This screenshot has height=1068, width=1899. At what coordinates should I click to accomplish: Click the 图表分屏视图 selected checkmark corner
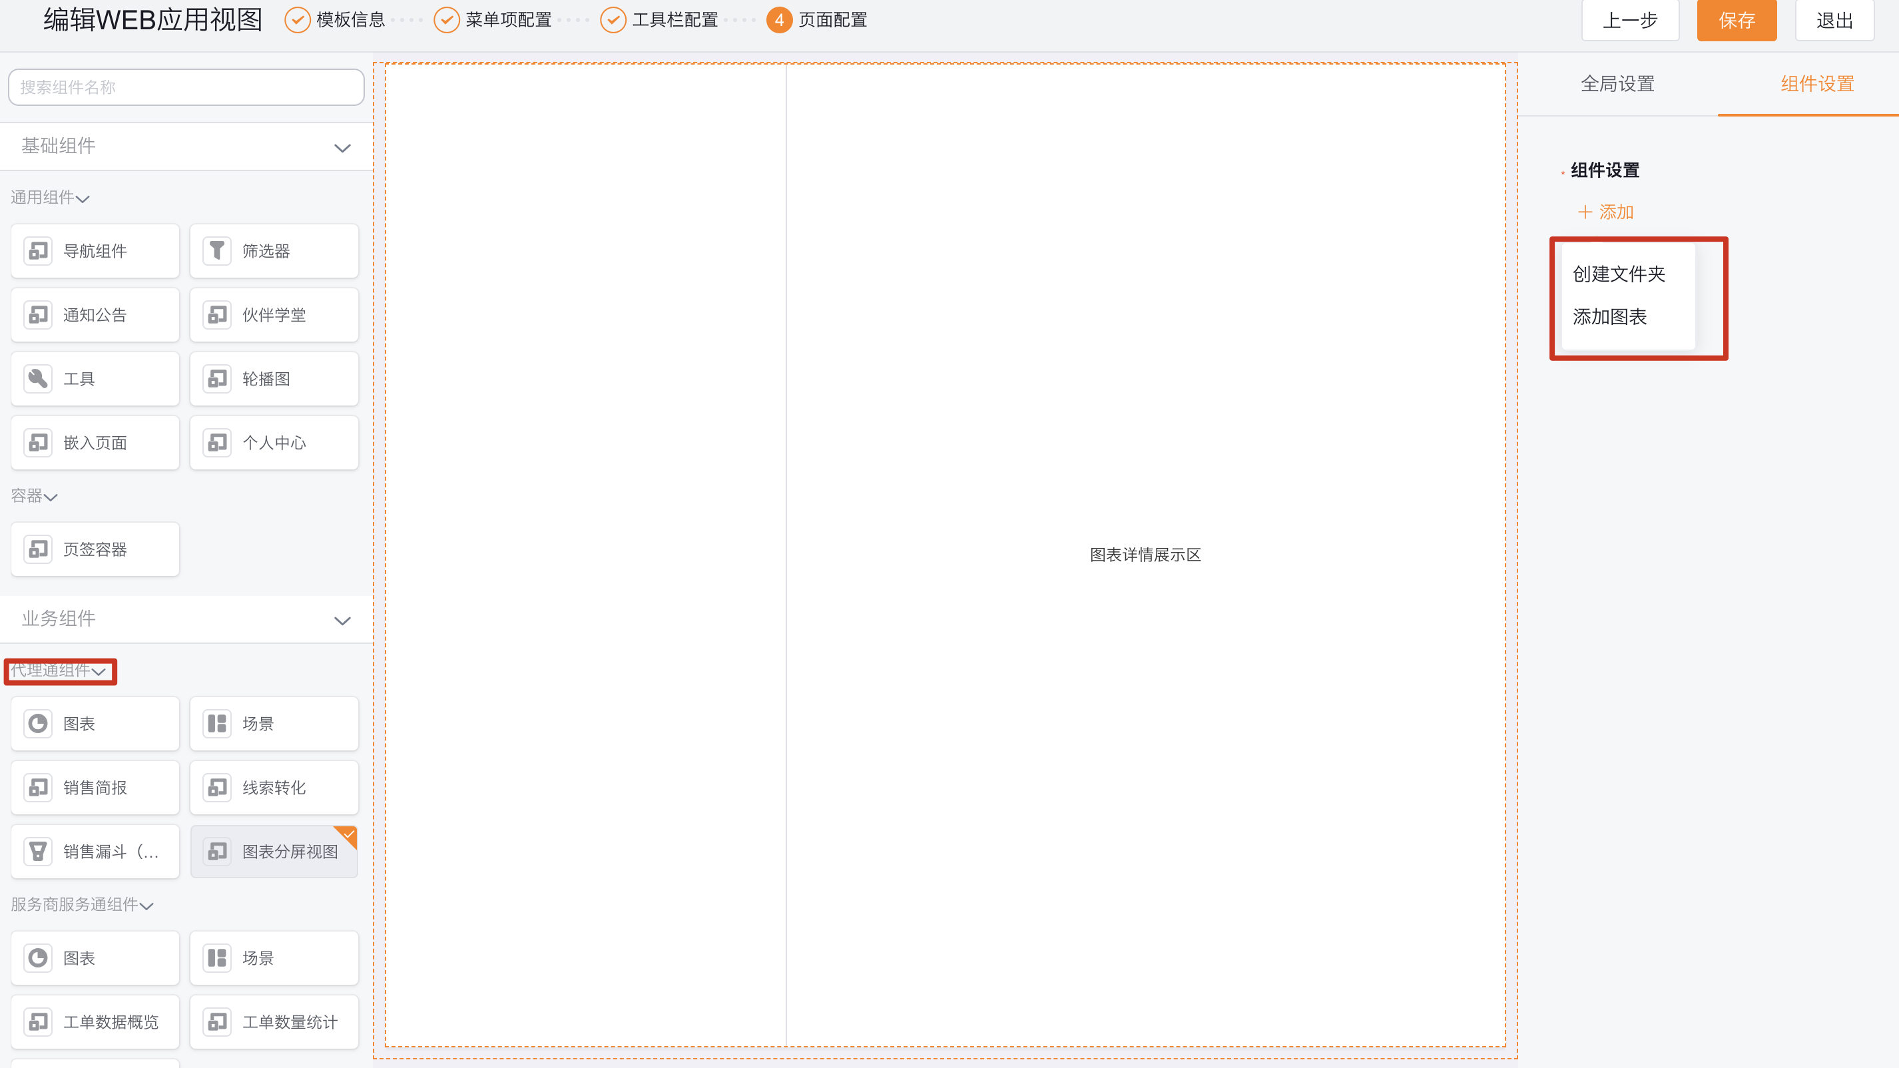tap(348, 834)
